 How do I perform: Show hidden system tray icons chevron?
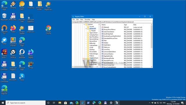pos(149,103)
